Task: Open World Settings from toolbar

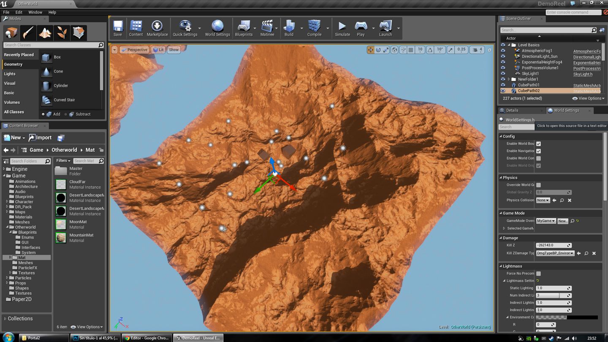Action: tap(217, 28)
